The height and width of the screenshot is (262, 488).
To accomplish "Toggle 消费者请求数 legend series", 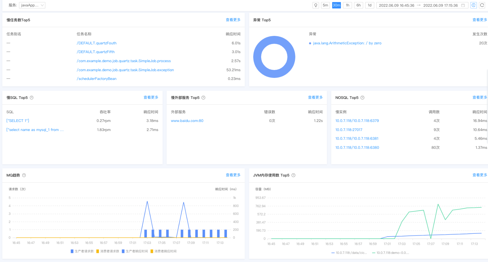I will (x=108, y=251).
